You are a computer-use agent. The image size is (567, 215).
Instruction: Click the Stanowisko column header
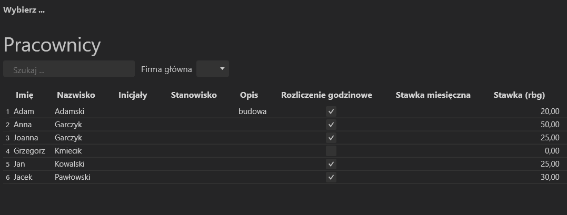tap(194, 95)
